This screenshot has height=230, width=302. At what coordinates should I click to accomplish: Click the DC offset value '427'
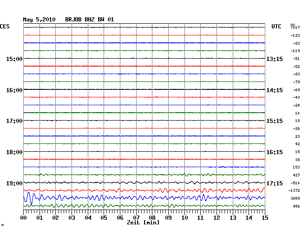(x=296, y=175)
